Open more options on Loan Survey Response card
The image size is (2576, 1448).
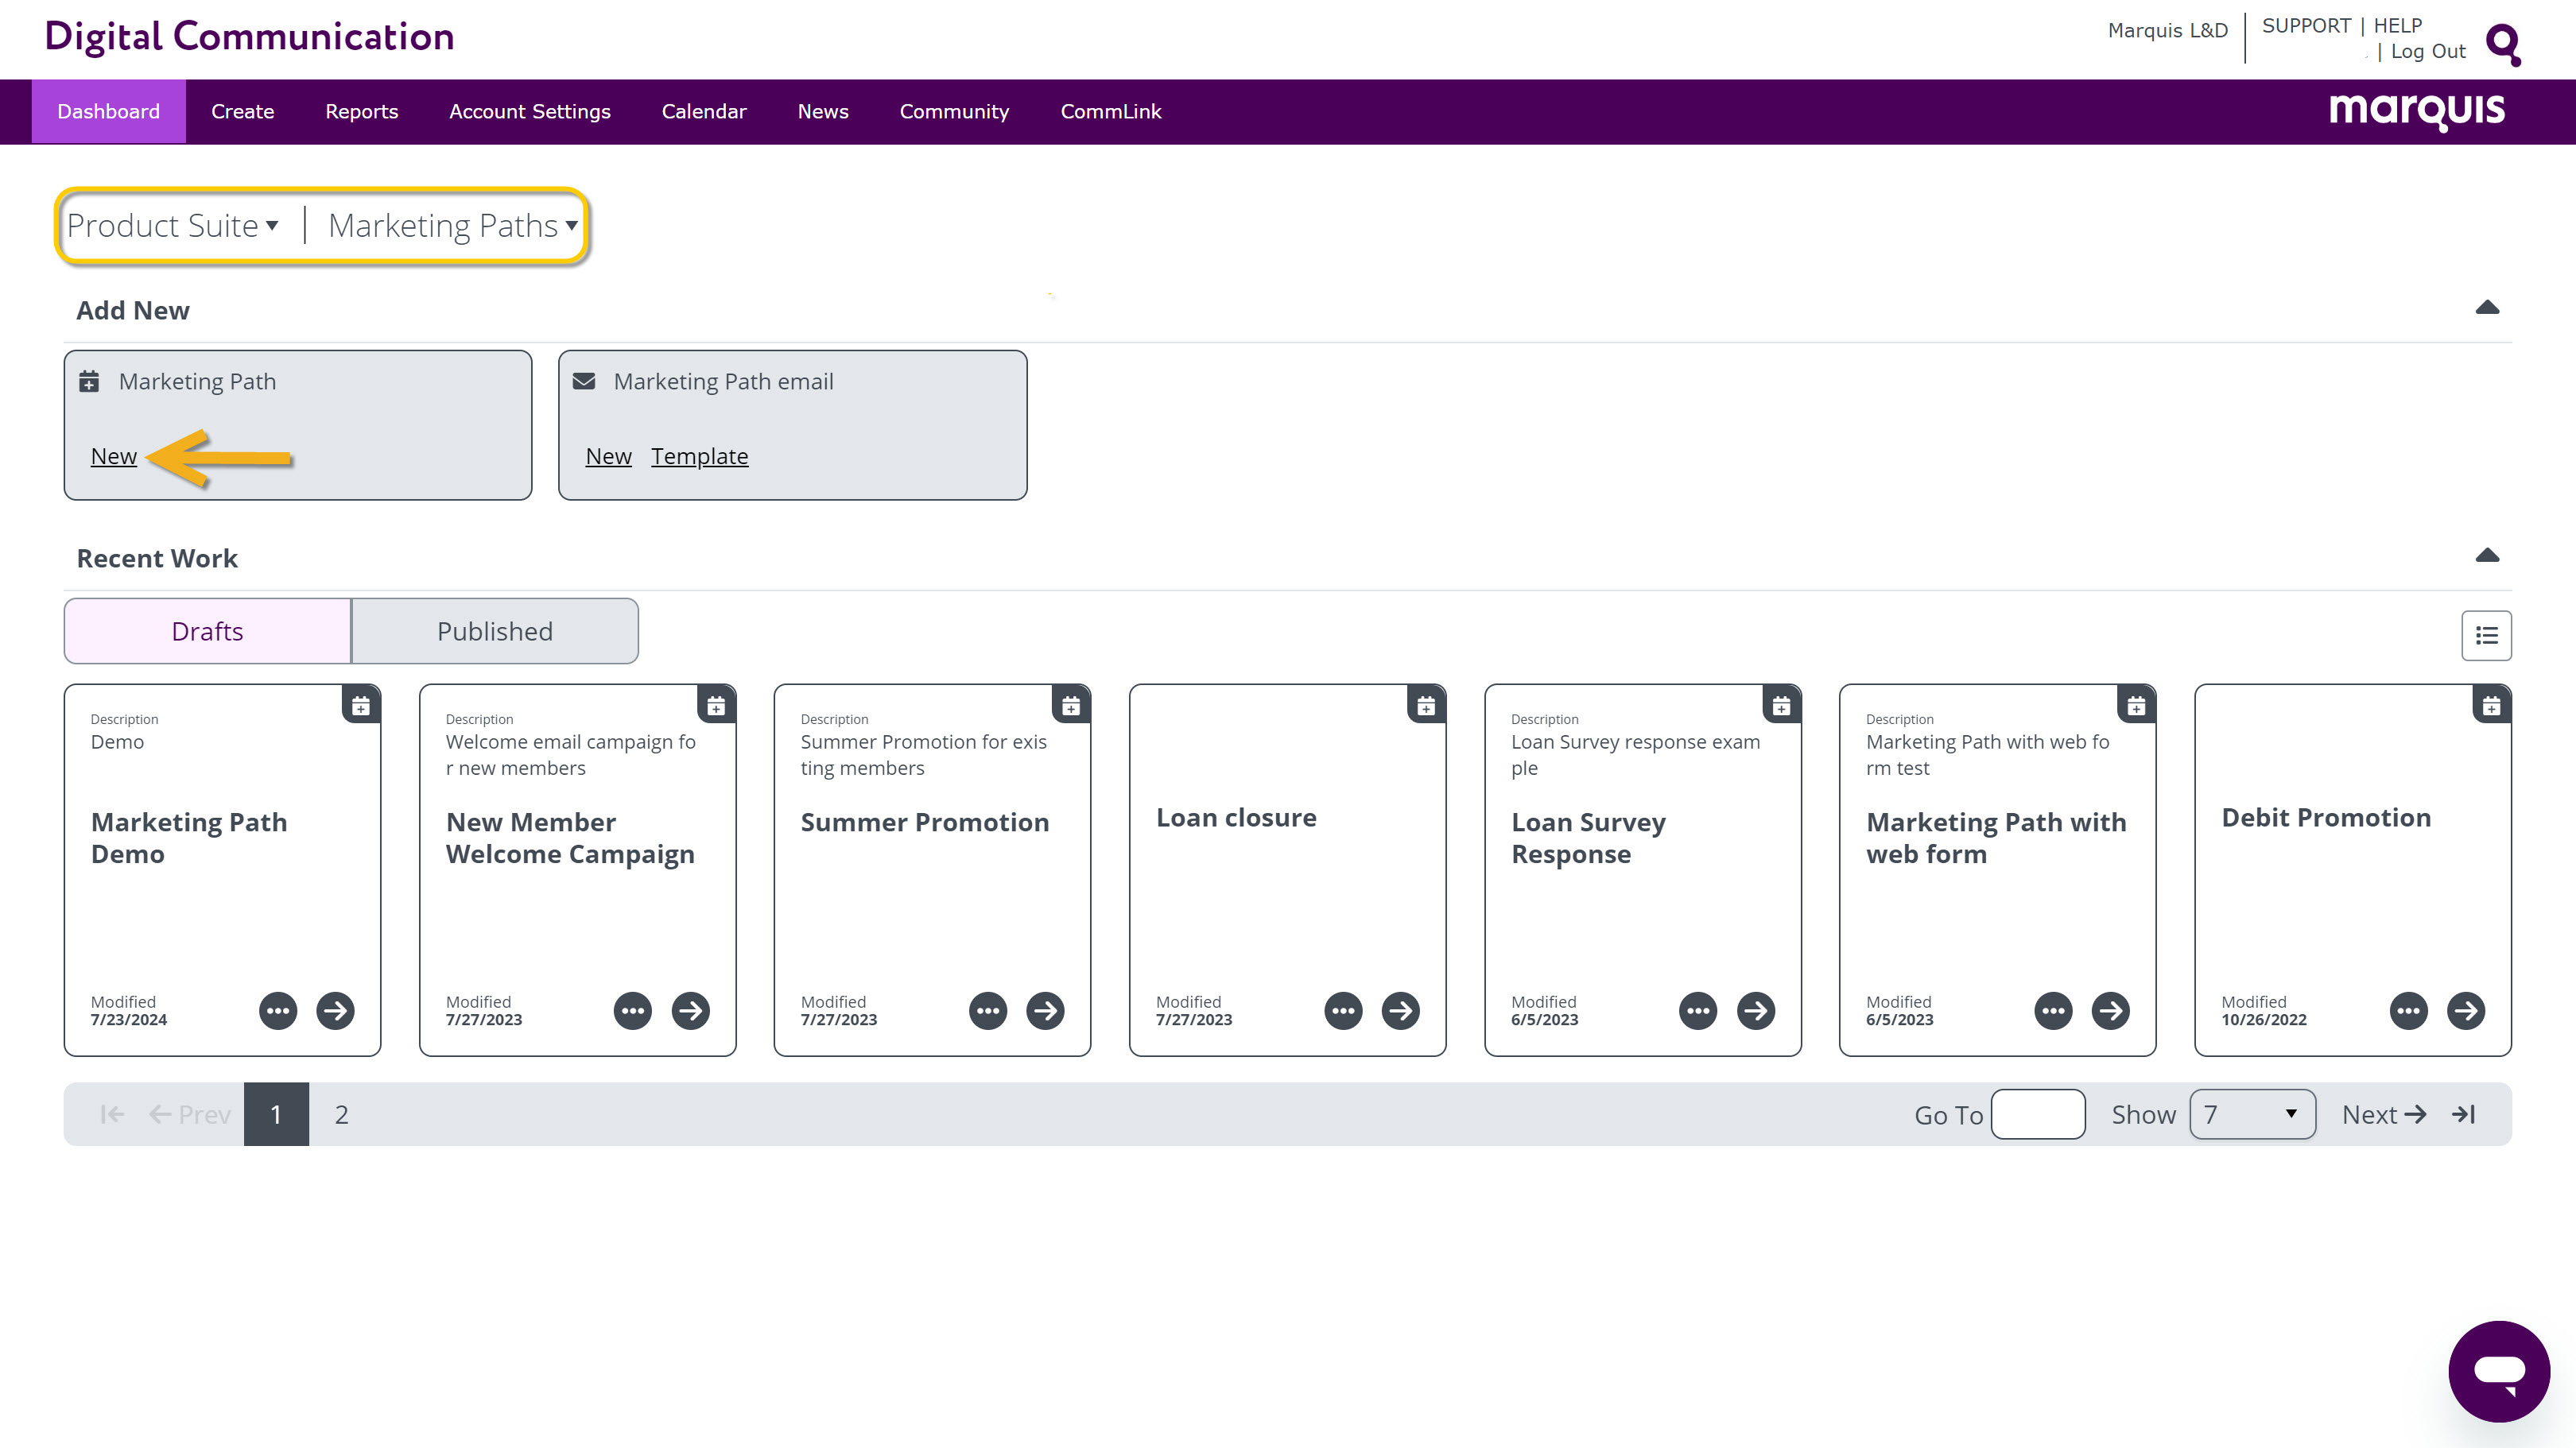pyautogui.click(x=1698, y=1010)
